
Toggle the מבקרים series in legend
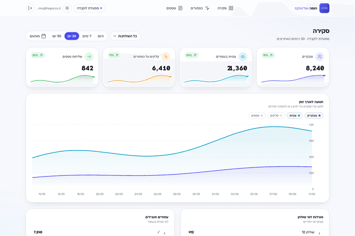pyautogui.click(x=314, y=116)
